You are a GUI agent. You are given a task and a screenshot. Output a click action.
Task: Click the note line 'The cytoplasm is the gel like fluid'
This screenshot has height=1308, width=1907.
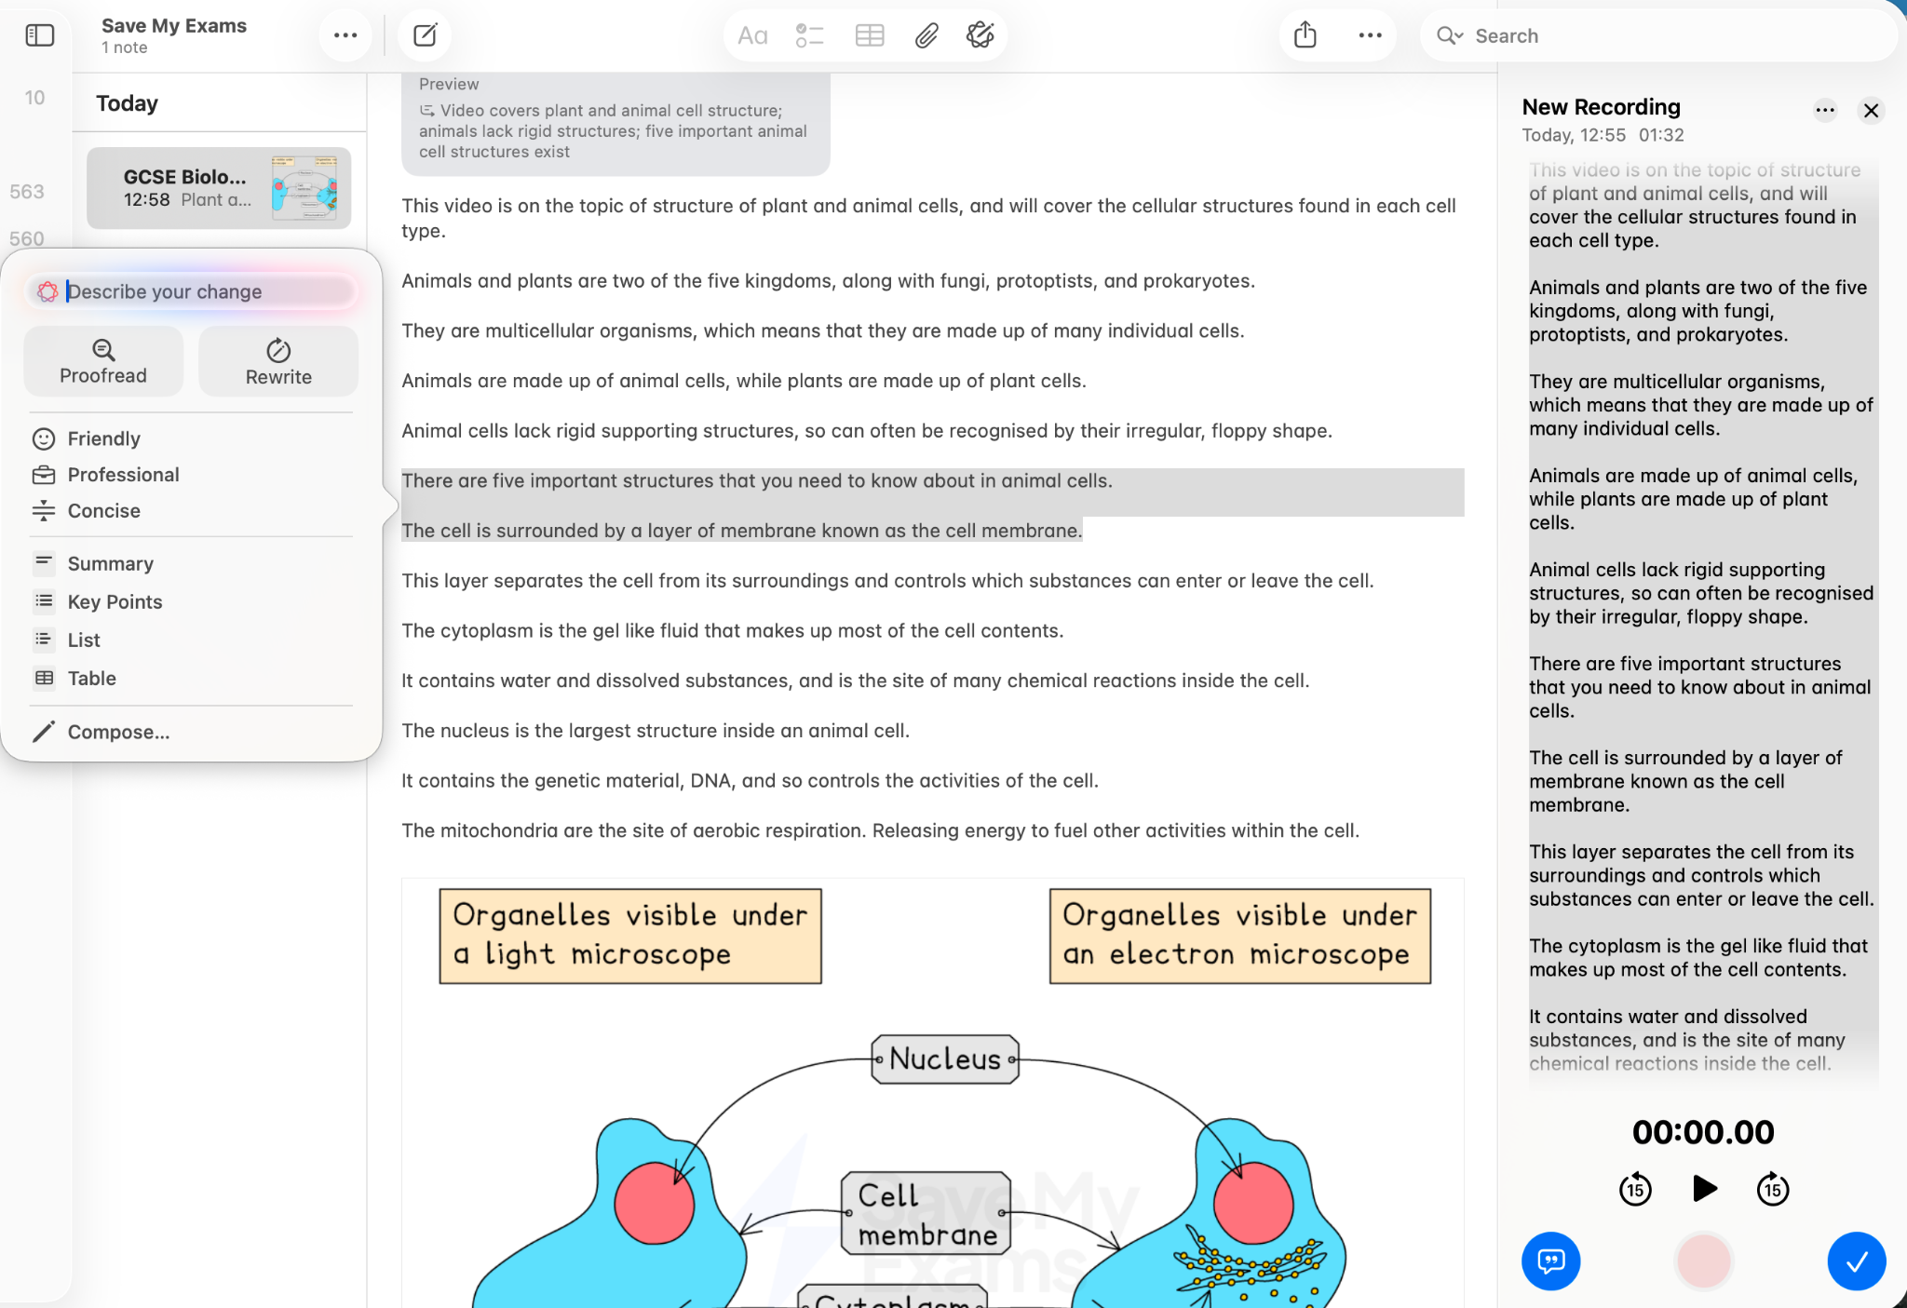click(732, 630)
